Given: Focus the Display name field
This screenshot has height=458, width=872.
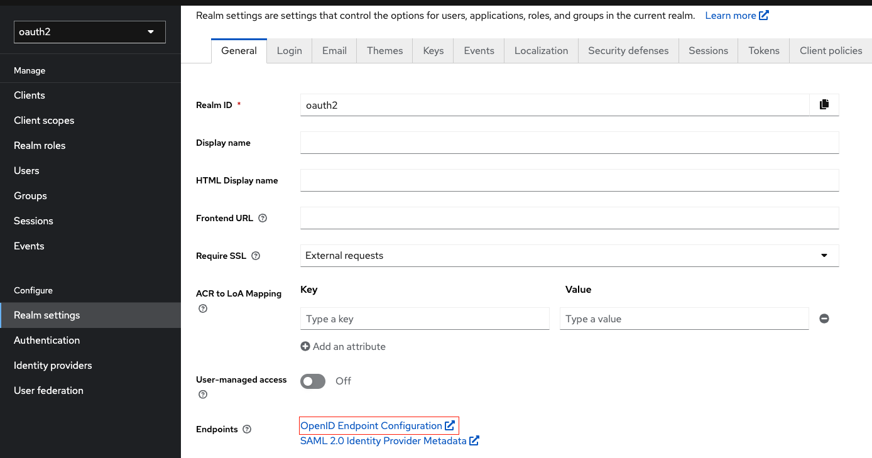Looking at the screenshot, I should pyautogui.click(x=570, y=143).
